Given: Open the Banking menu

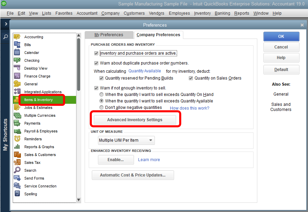Looking at the screenshot, I should [x=222, y=13].
